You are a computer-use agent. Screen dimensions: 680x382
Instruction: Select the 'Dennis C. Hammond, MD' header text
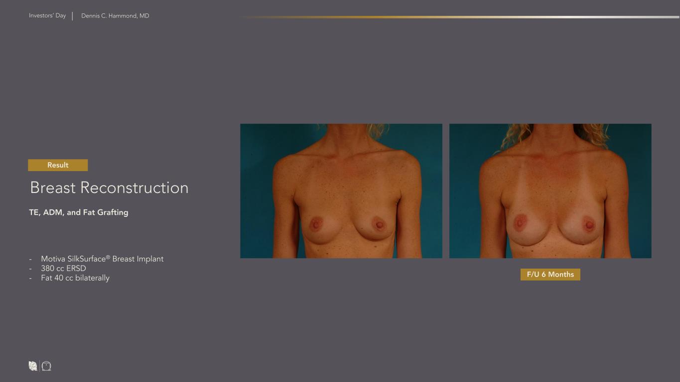click(115, 16)
